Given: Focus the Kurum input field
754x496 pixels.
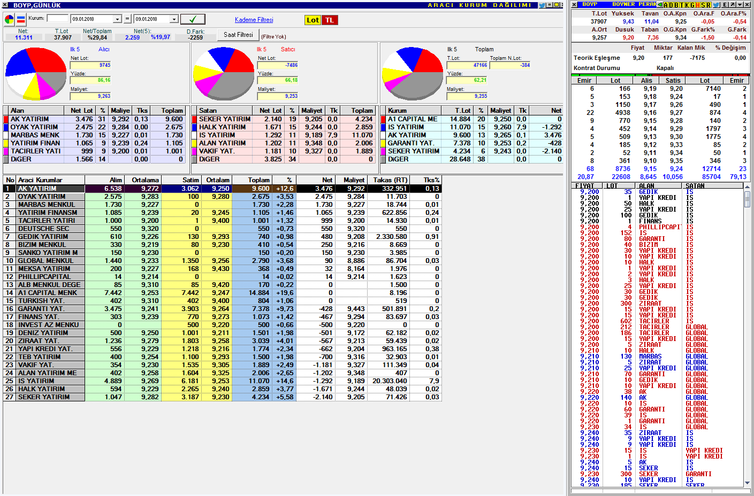Looking at the screenshot, I should pyautogui.click(x=58, y=18).
